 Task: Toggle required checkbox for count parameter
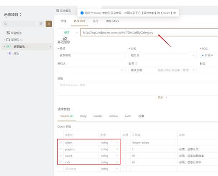coord(125,156)
